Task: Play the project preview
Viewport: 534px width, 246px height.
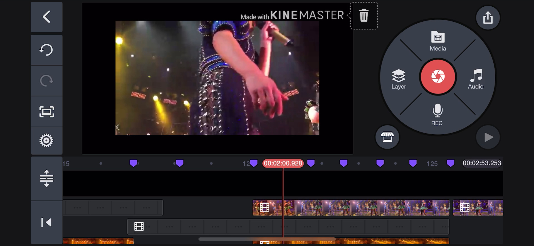Action: 488,137
